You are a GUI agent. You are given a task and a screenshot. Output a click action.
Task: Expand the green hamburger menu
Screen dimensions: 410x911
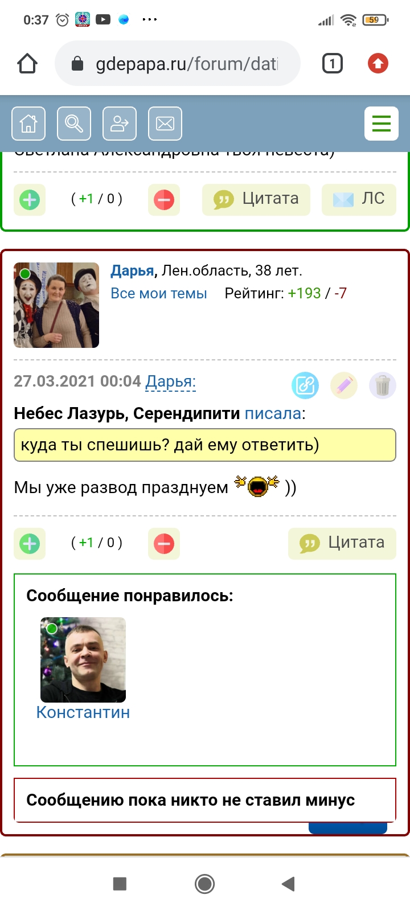[x=382, y=124]
